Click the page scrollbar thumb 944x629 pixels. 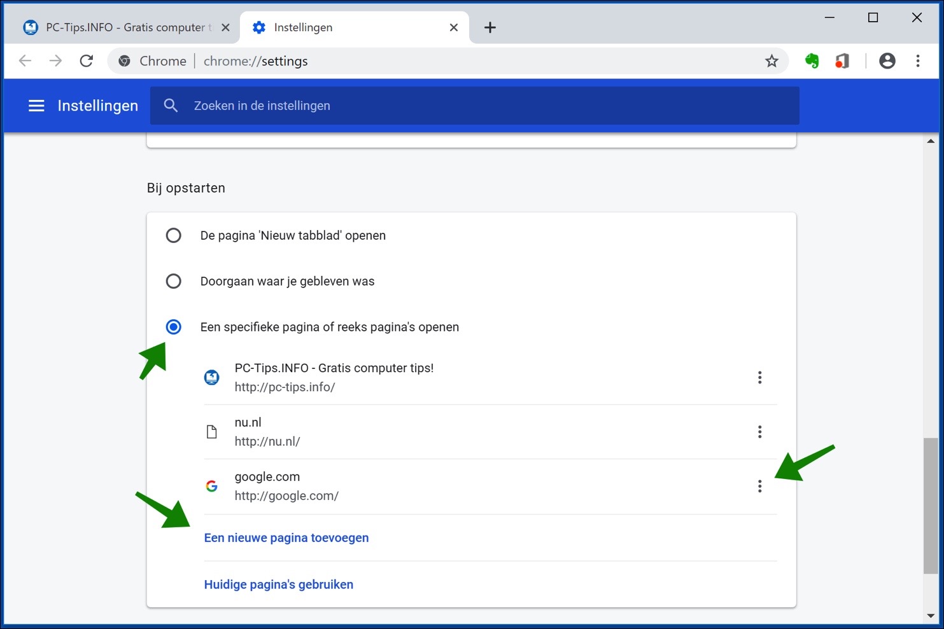(931, 506)
